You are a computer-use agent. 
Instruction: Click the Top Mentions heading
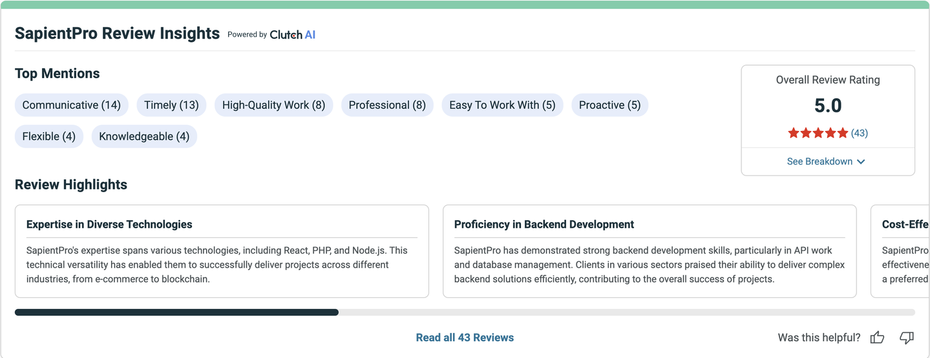58,74
